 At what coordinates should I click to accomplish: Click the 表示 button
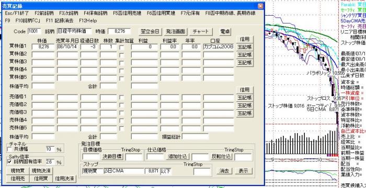pyautogui.click(x=244, y=171)
